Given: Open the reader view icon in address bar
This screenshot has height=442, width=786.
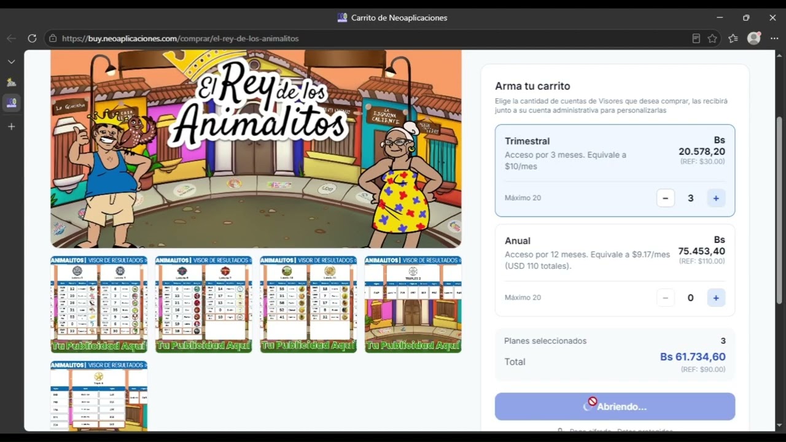Looking at the screenshot, I should (x=696, y=38).
